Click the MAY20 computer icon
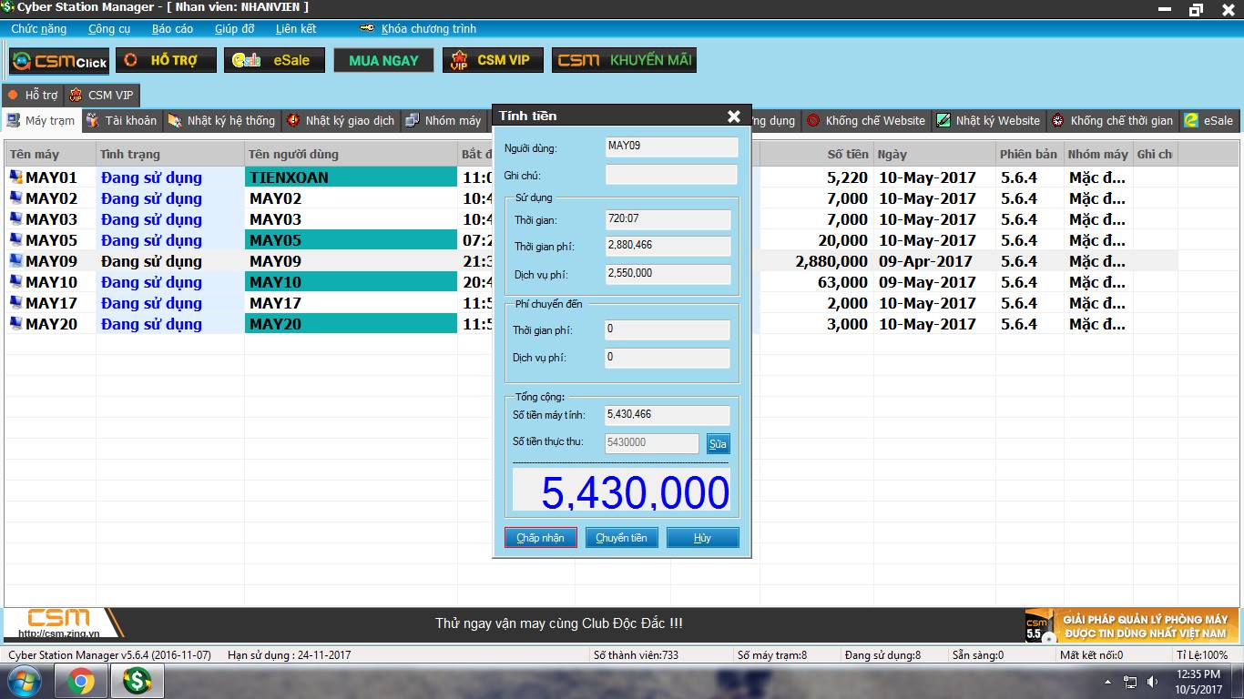The width and height of the screenshot is (1244, 699). (16, 323)
